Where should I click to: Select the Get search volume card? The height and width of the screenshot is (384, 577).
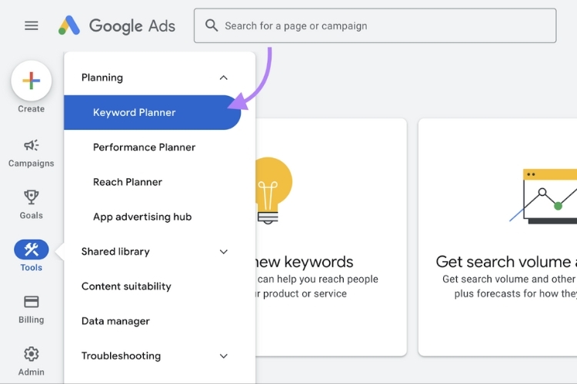tap(500, 237)
